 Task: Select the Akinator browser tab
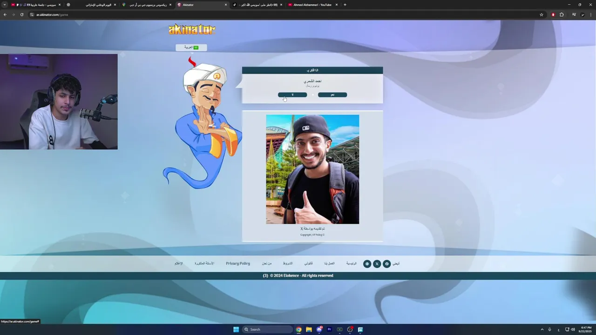(202, 5)
